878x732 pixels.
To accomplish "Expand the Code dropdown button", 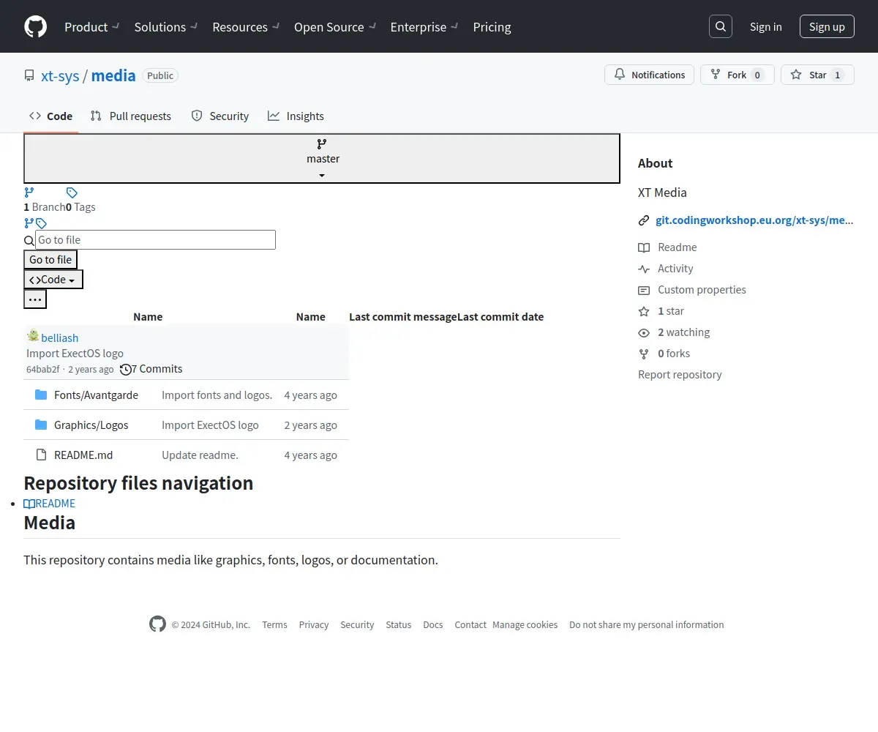I will tap(53, 280).
